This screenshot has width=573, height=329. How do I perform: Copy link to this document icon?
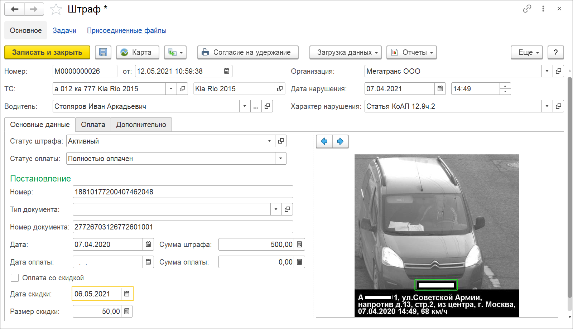click(527, 9)
